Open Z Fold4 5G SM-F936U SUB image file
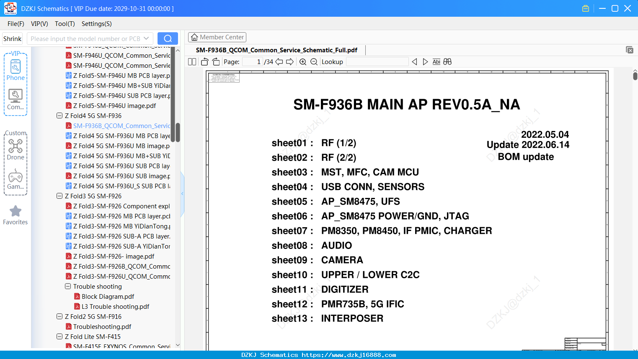This screenshot has width=638, height=359. [x=118, y=176]
